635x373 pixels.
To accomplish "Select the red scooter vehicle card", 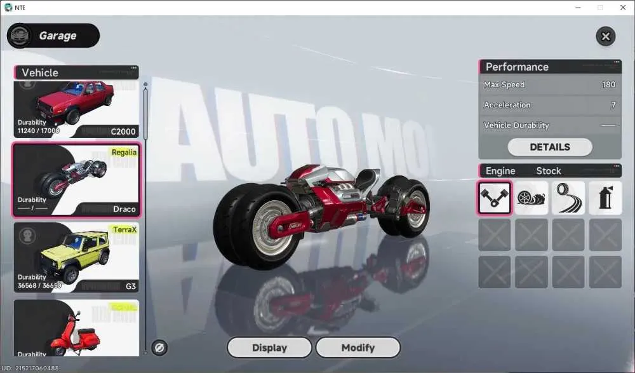I will coord(76,328).
